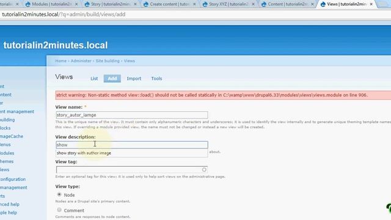391x220 pixels.
Task: Click Drupal favicon on the Views tab
Action: (x=323, y=4)
